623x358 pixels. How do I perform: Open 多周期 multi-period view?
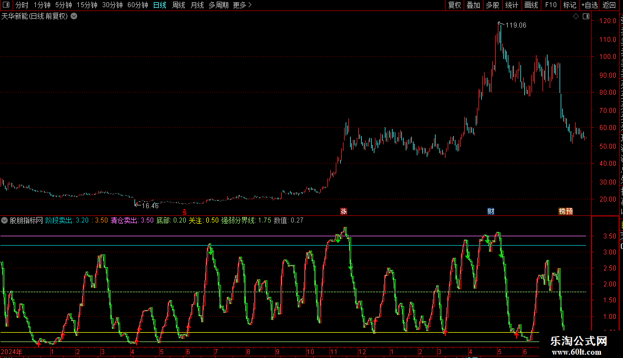218,5
